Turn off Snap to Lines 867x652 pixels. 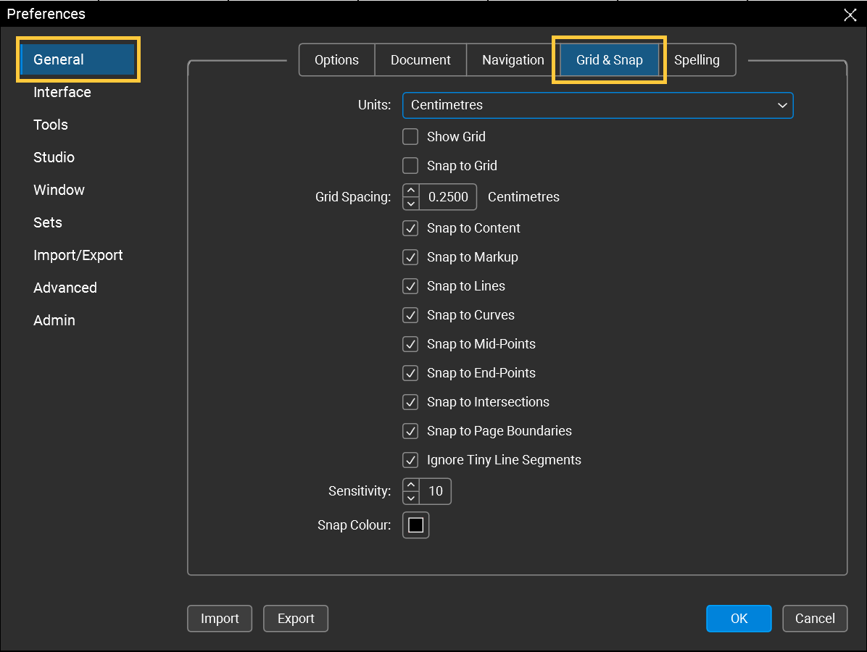coord(410,285)
